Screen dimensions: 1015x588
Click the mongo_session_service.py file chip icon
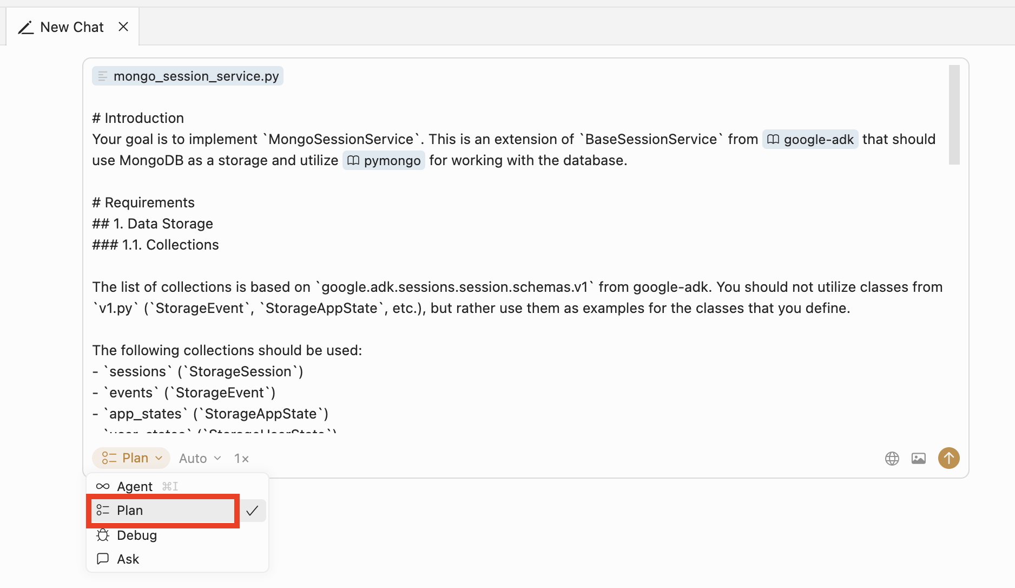(x=103, y=76)
